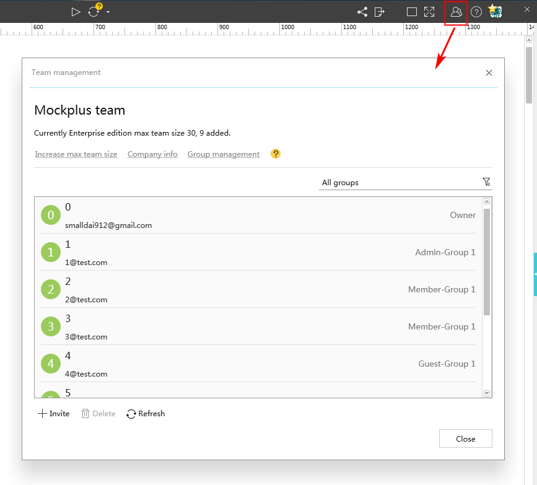Screen dimensions: 537x485
Task: Refresh the member list
Action: [x=146, y=414]
